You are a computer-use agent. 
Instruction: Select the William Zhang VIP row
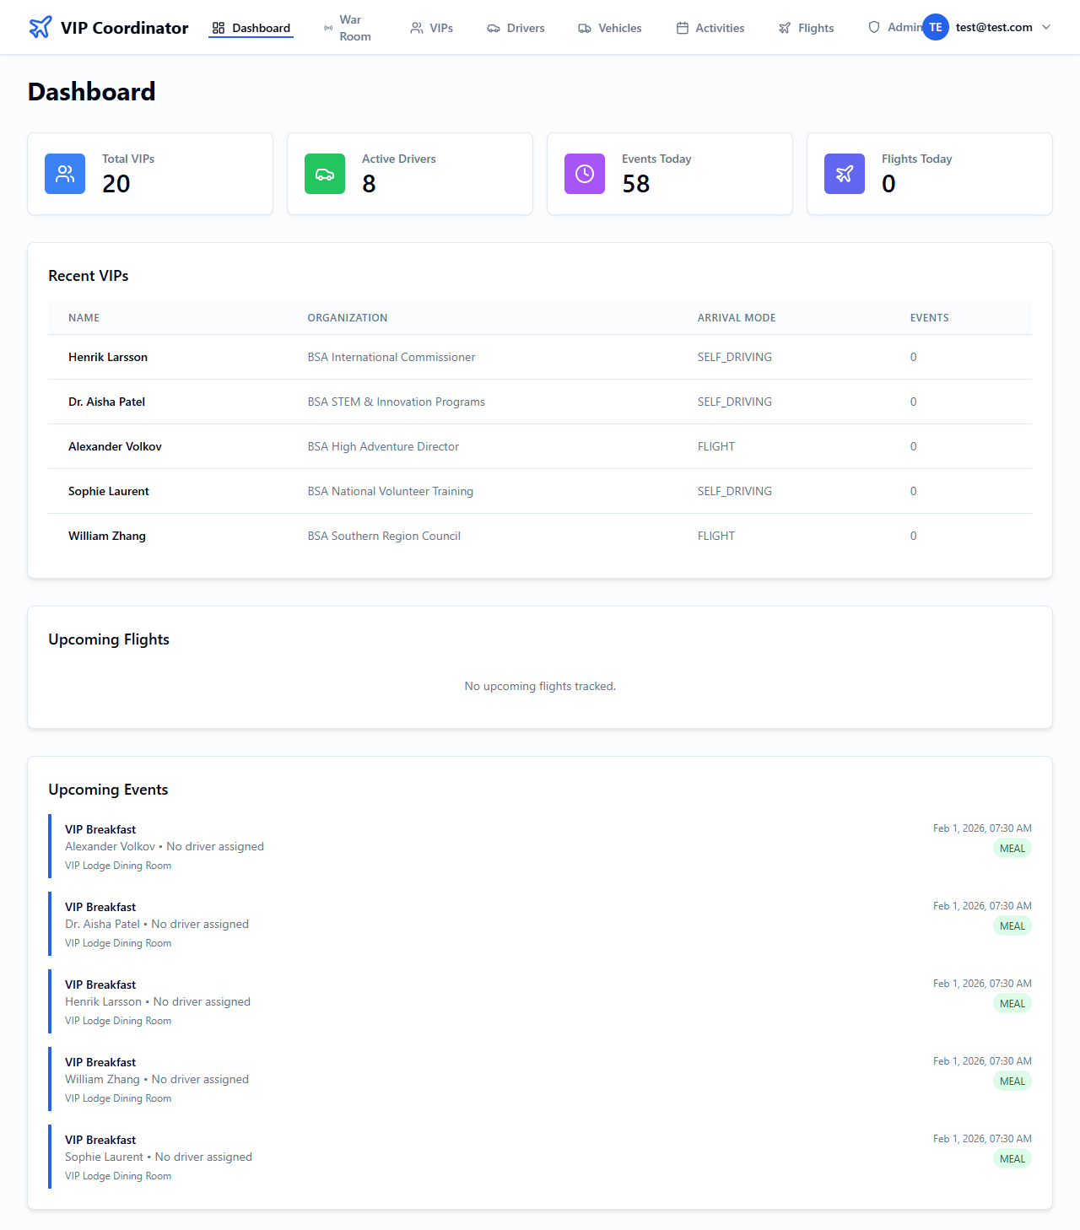point(107,536)
